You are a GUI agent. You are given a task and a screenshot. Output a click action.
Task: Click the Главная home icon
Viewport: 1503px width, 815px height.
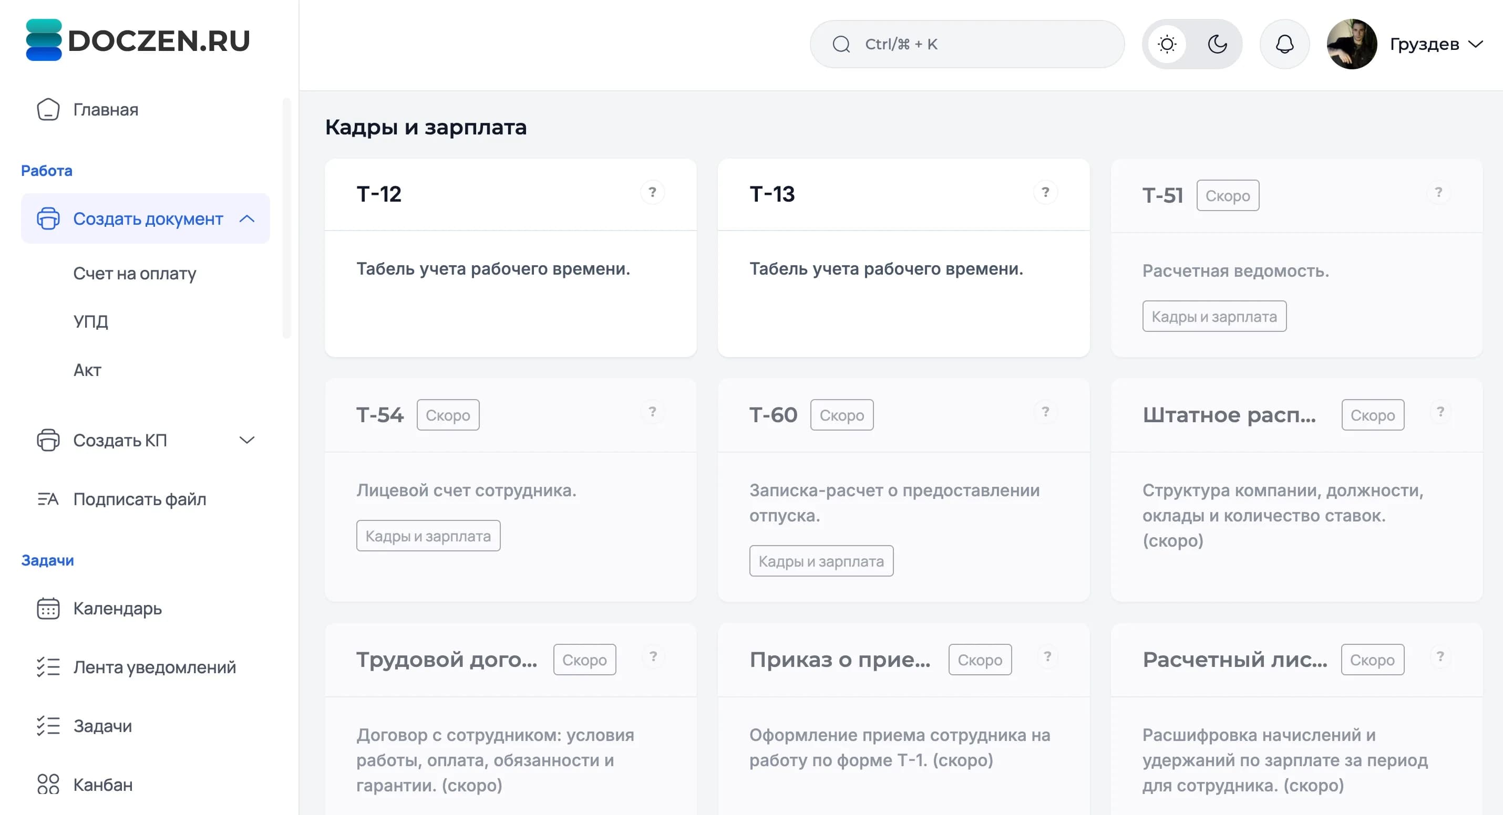[48, 110]
